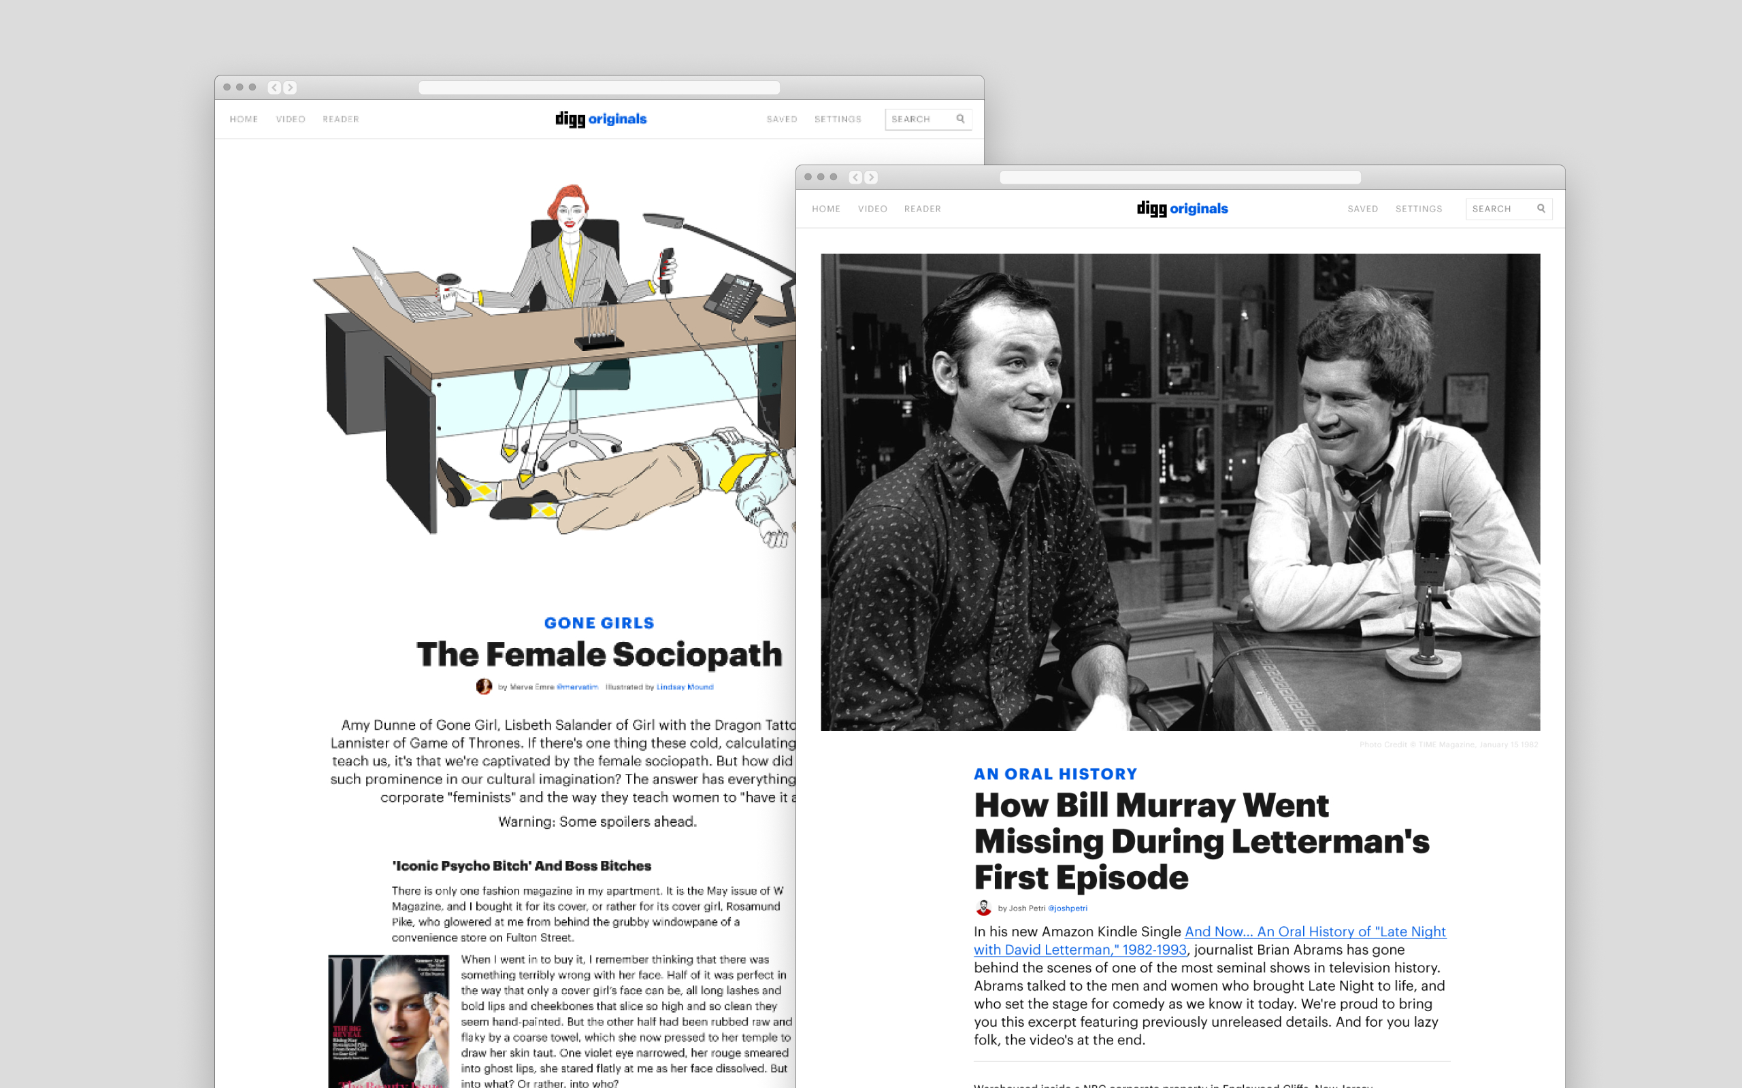Click Merve Emre's author avatar
1742x1088 pixels.
pos(484,687)
